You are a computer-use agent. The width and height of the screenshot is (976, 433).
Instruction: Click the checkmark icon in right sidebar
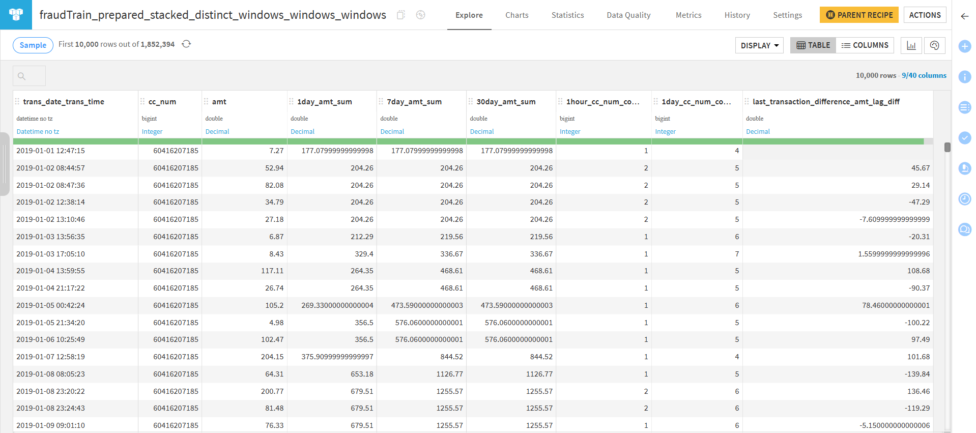click(965, 138)
